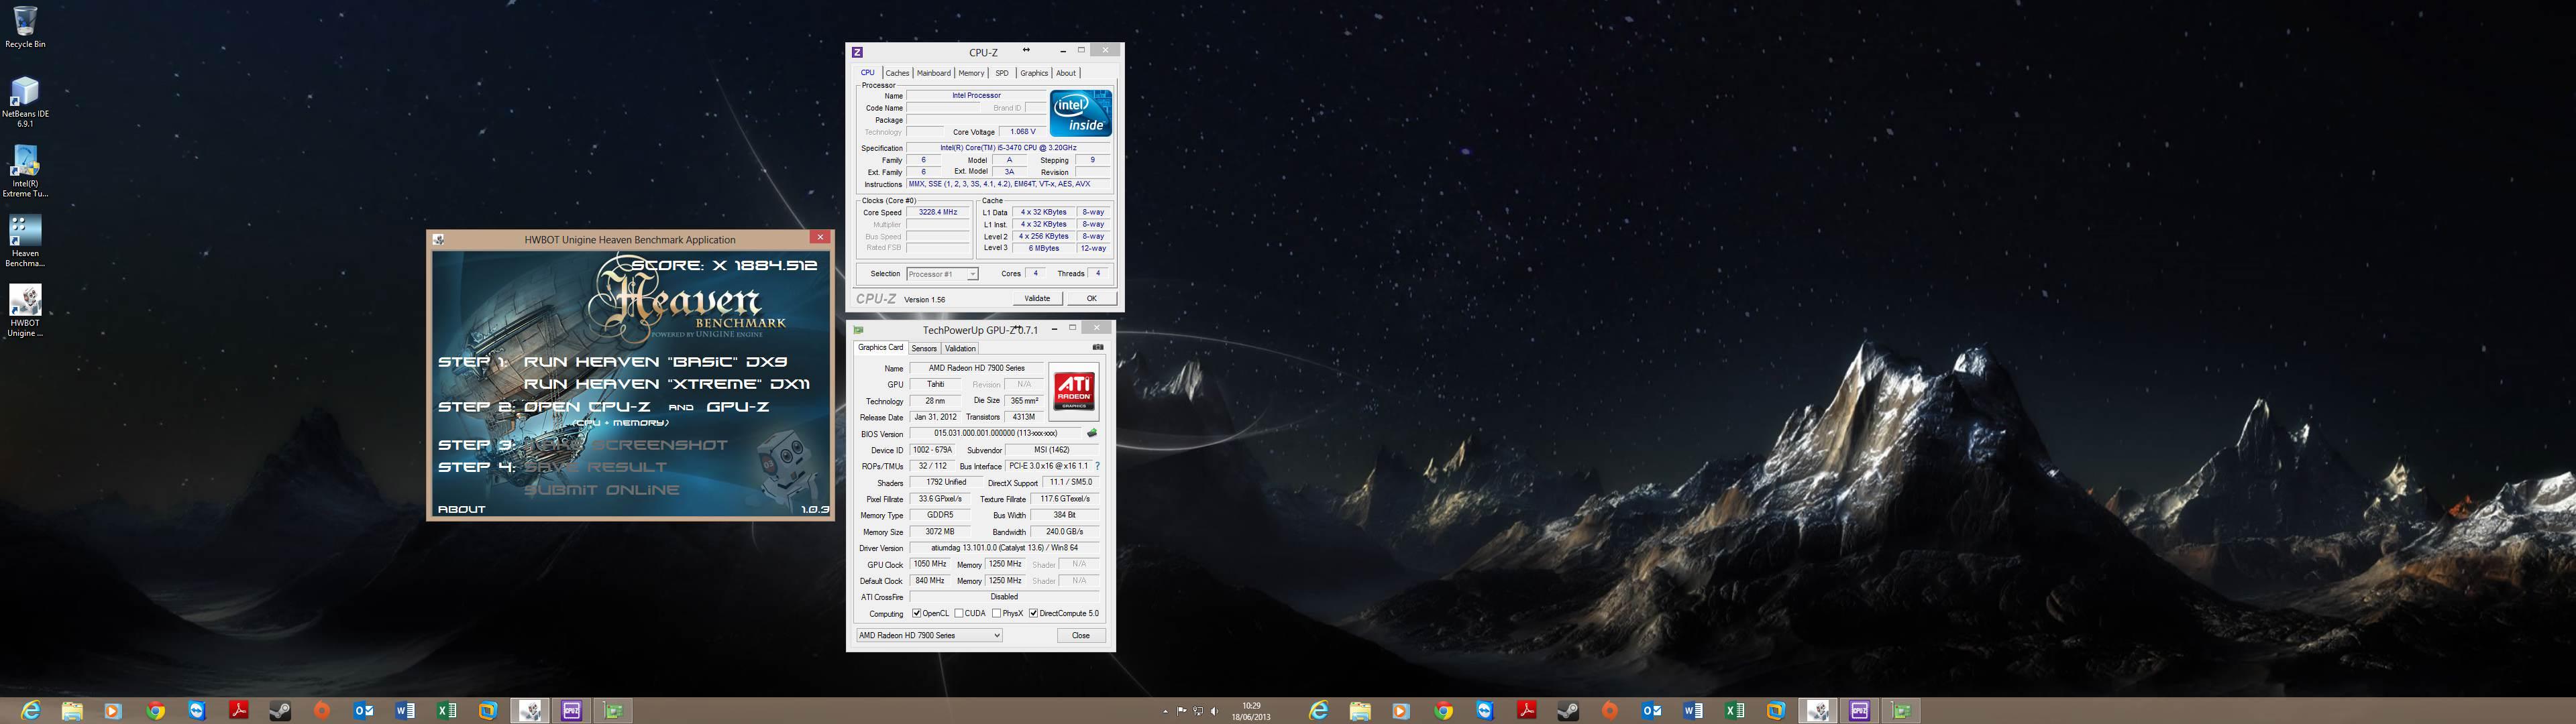Toggle the OpenCL checkbox in GPU-Z

pos(916,613)
